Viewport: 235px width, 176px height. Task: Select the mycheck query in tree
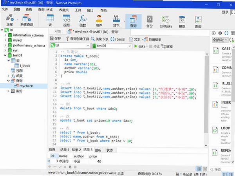(x=23, y=86)
